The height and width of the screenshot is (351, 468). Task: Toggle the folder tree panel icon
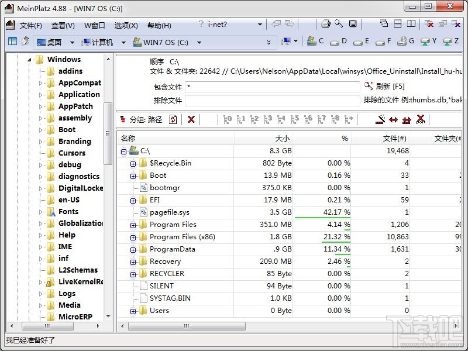12,42
